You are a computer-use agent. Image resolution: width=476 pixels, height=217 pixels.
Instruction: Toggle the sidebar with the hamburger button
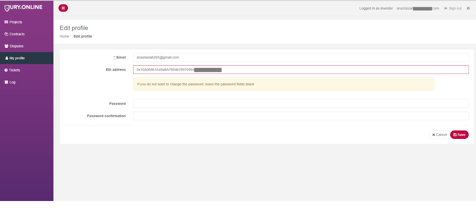pyautogui.click(x=63, y=8)
